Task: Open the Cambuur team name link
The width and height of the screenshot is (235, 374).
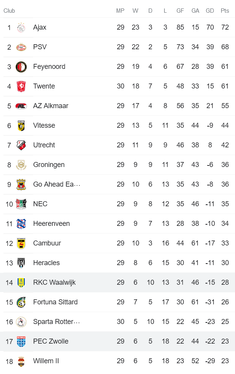Action: [47, 243]
